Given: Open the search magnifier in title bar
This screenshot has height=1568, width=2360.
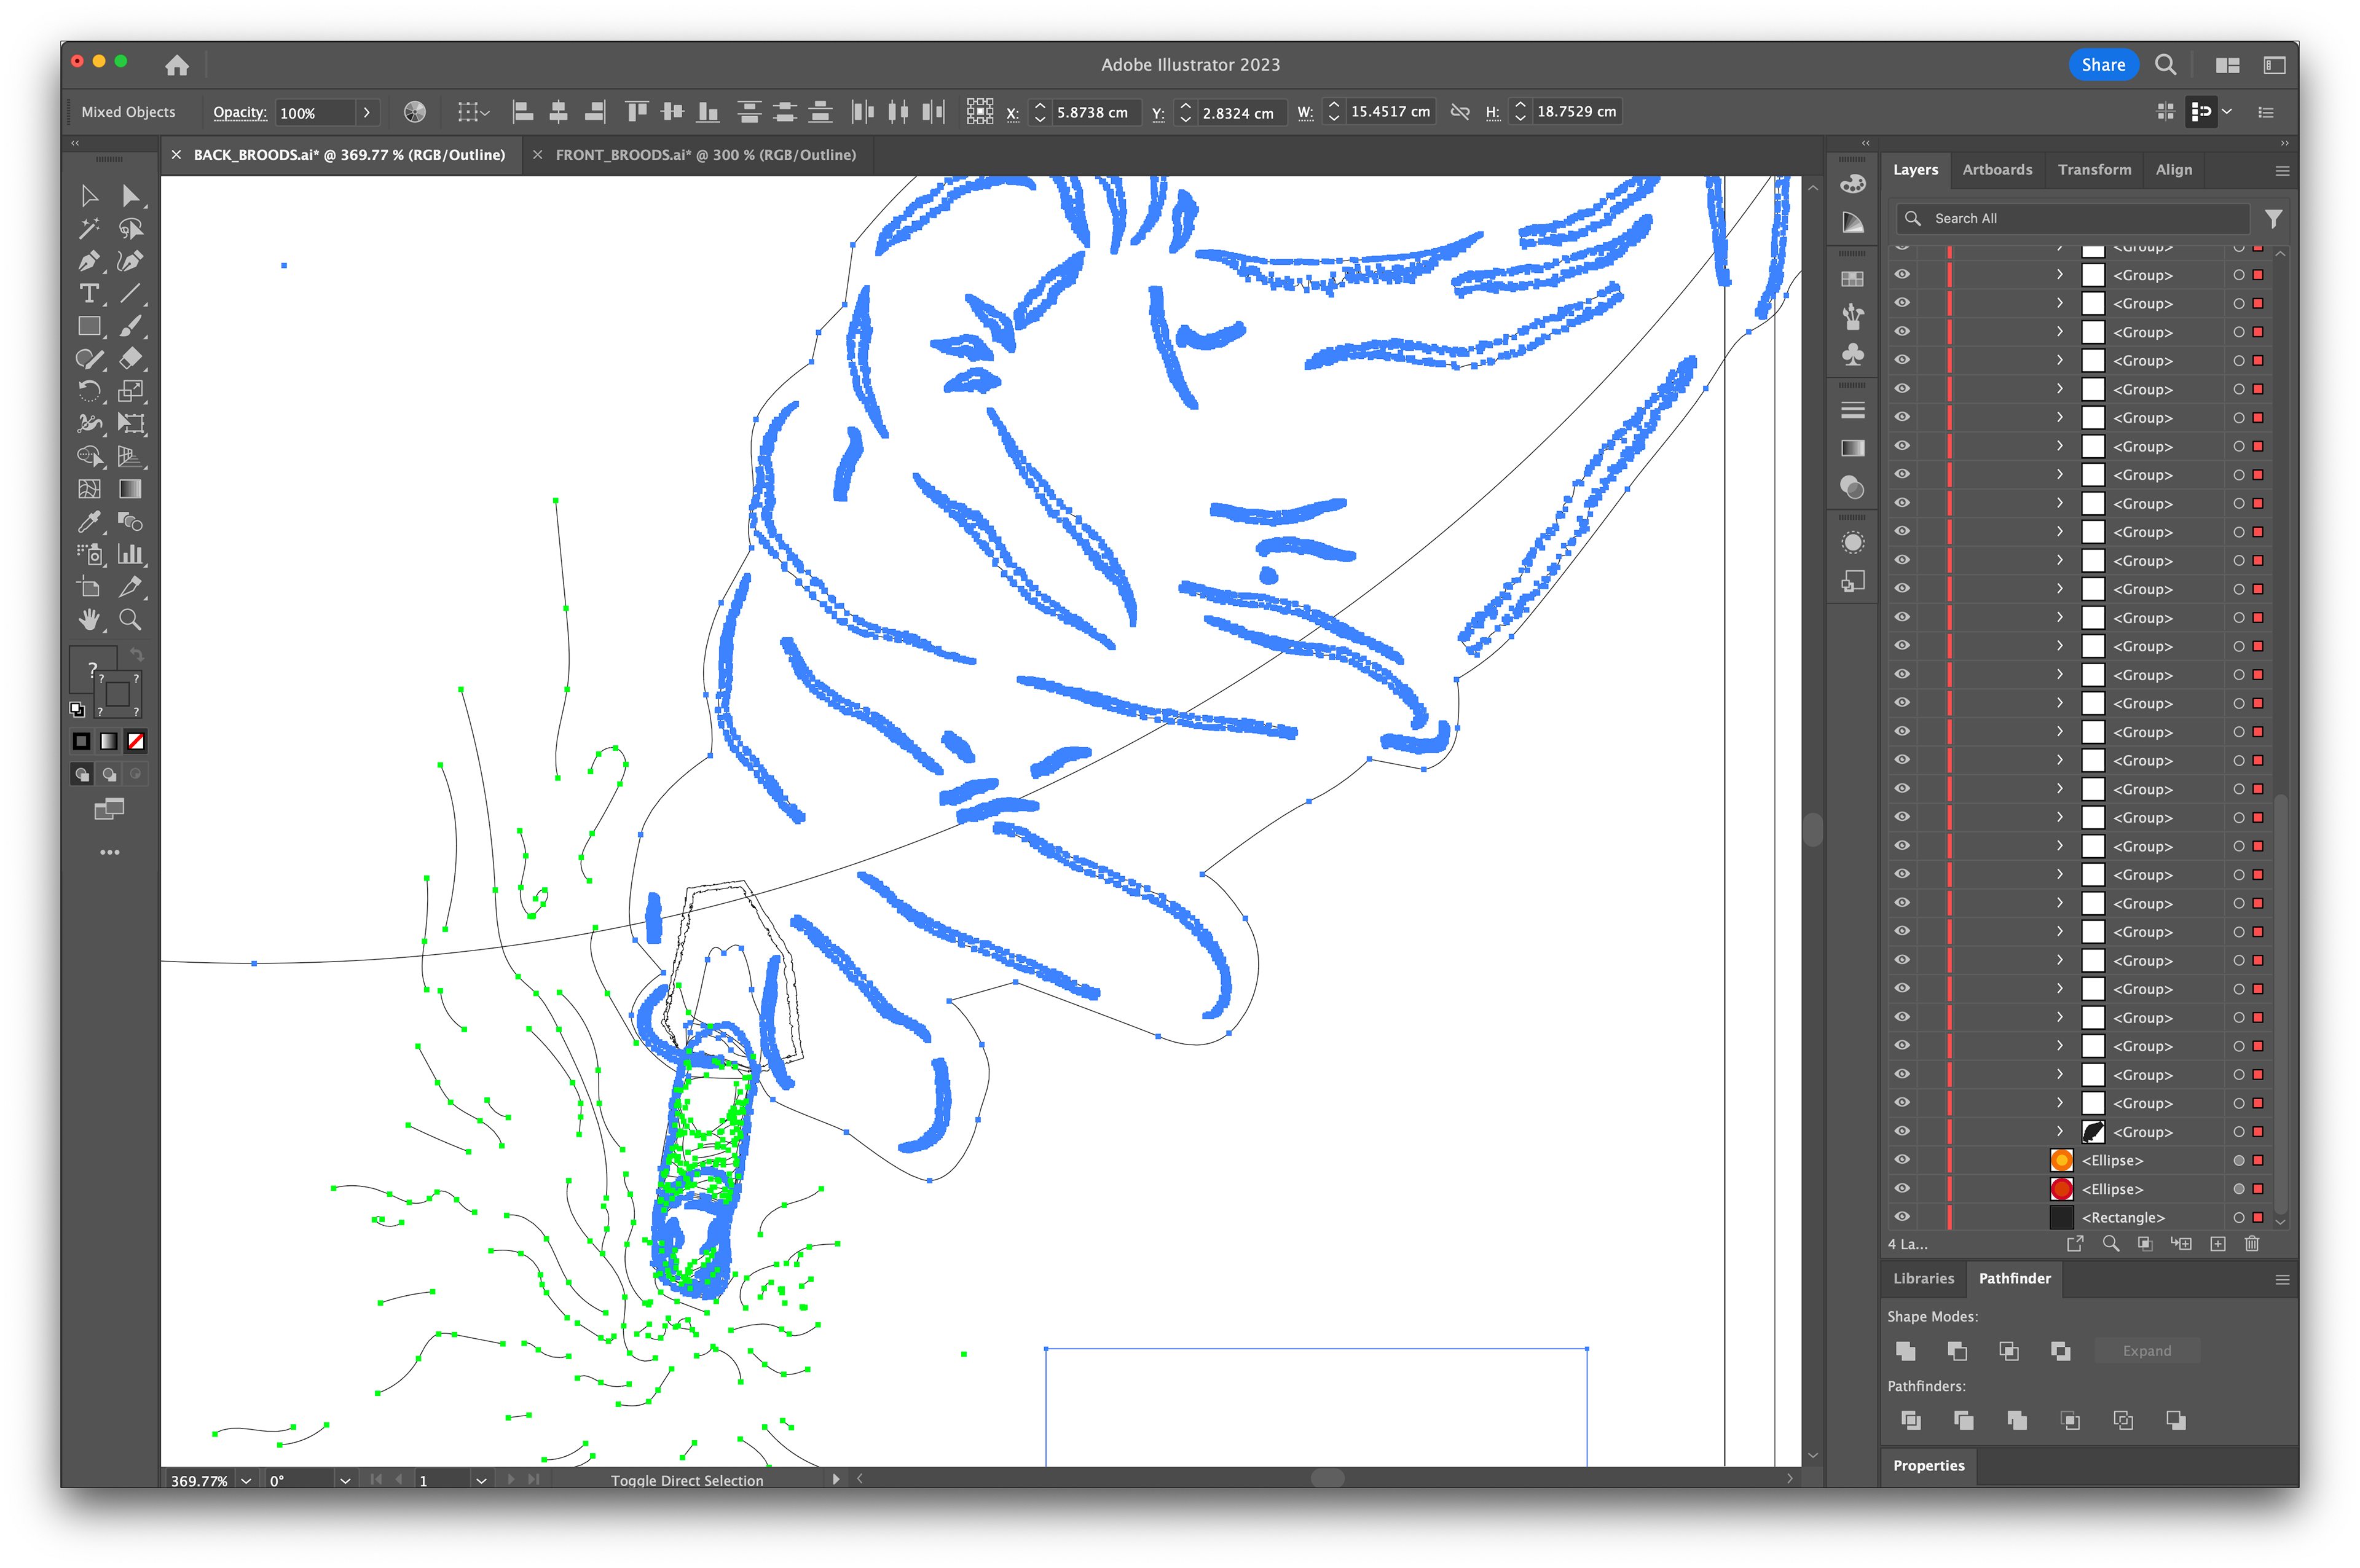Looking at the screenshot, I should click(2165, 65).
